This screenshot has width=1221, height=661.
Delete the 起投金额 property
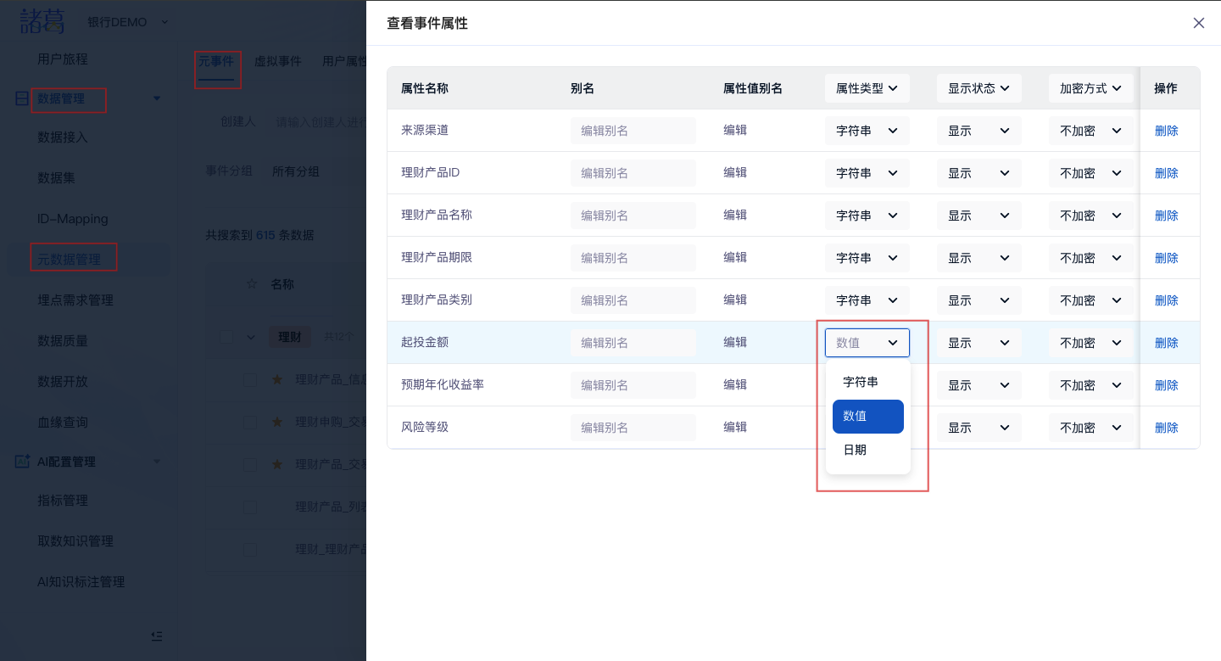(x=1166, y=343)
